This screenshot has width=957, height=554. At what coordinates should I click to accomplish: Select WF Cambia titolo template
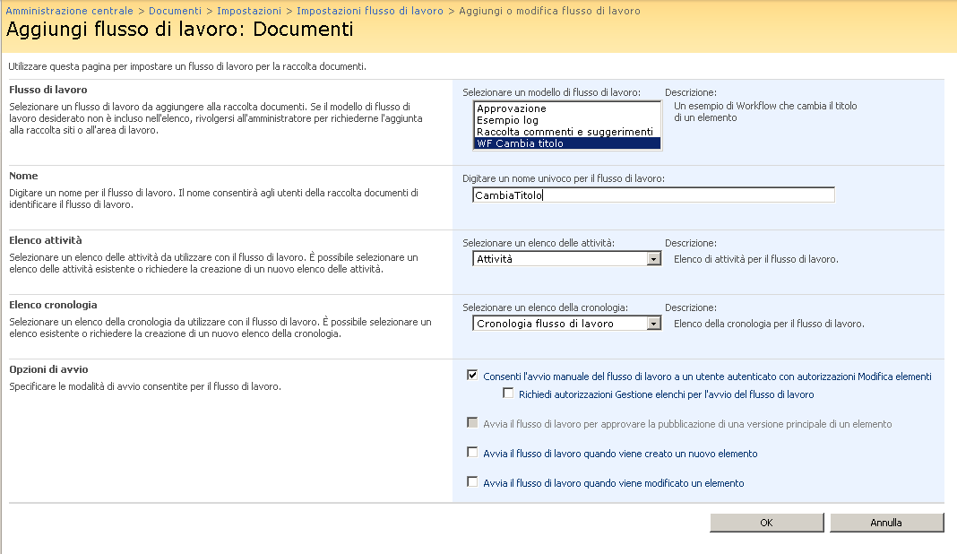(x=567, y=143)
